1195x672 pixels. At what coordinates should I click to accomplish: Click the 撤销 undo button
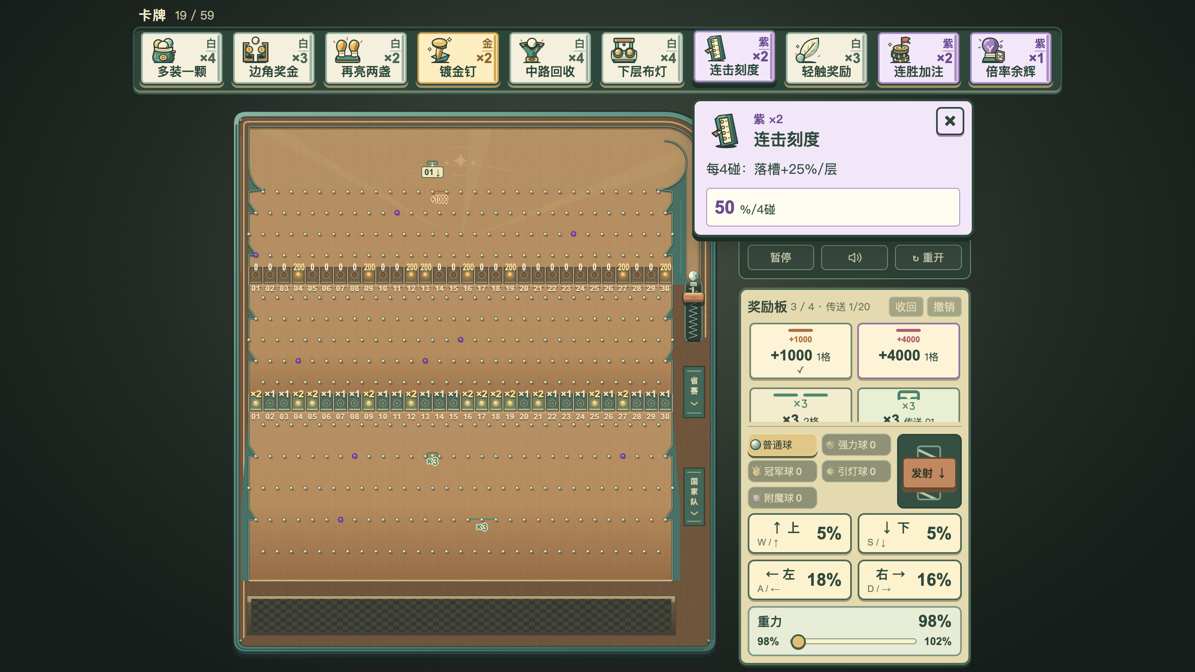944,307
